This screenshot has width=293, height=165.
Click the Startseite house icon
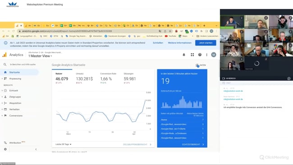[5, 72]
